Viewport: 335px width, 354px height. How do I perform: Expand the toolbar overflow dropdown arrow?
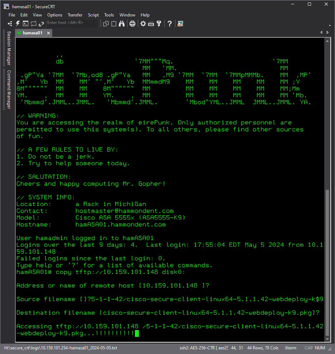[330, 25]
